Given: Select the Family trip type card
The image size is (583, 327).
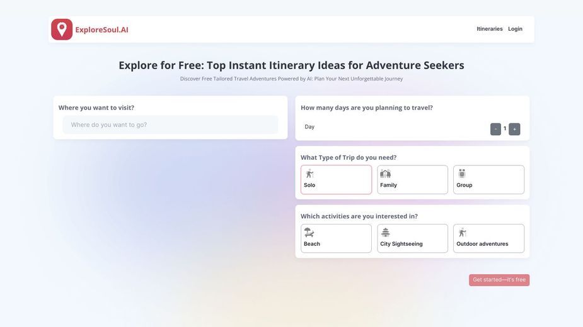Looking at the screenshot, I should [x=412, y=180].
